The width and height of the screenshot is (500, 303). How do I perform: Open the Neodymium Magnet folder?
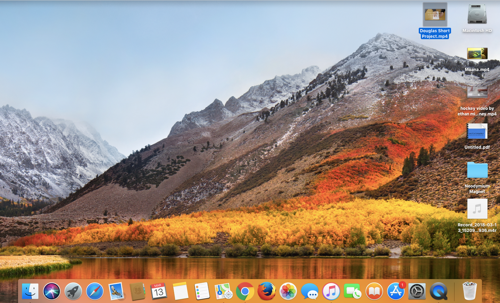click(477, 170)
